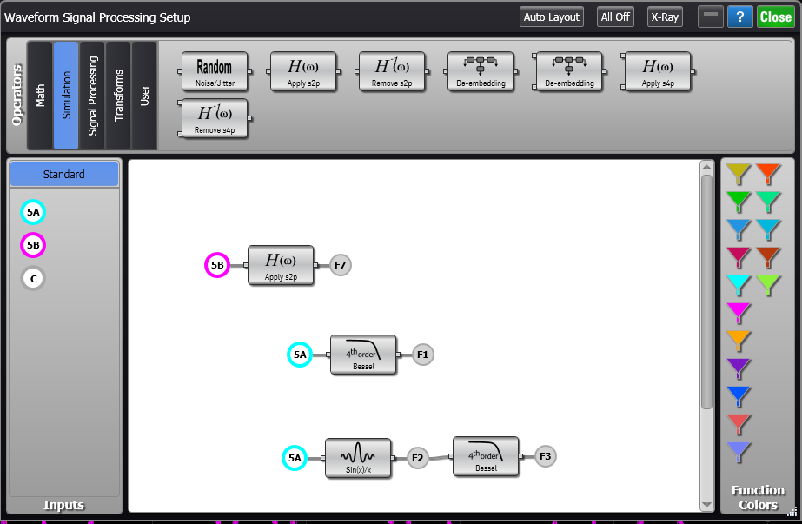Select the Random Noise/Jitter operator
This screenshot has width=802, height=524.
pyautogui.click(x=215, y=72)
